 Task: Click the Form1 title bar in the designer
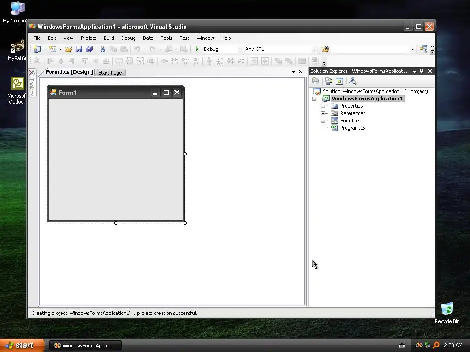point(116,93)
